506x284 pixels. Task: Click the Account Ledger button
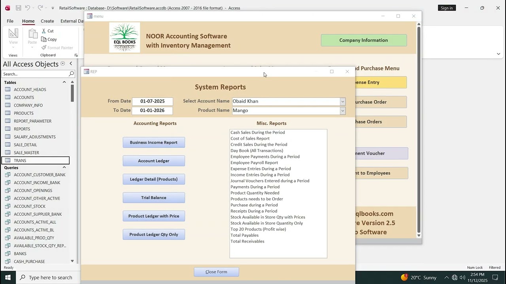tap(154, 161)
